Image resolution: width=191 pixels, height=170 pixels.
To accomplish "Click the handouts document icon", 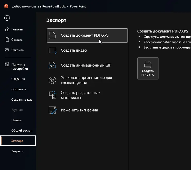I will [53, 95].
